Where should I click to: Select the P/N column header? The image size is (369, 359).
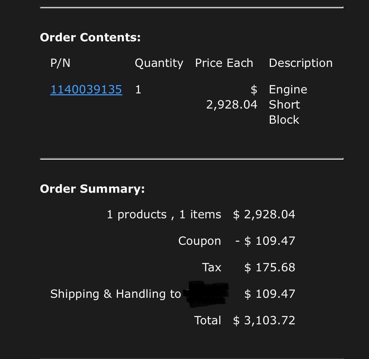pyautogui.click(x=60, y=63)
